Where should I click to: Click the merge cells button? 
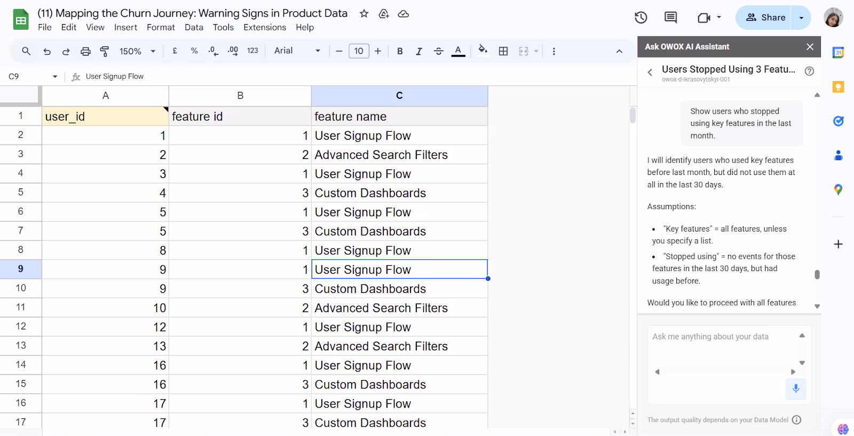pos(524,51)
